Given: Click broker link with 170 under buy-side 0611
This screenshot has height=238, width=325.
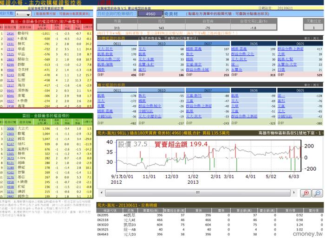Looking at the screenshot, I should [x=105, y=54].
